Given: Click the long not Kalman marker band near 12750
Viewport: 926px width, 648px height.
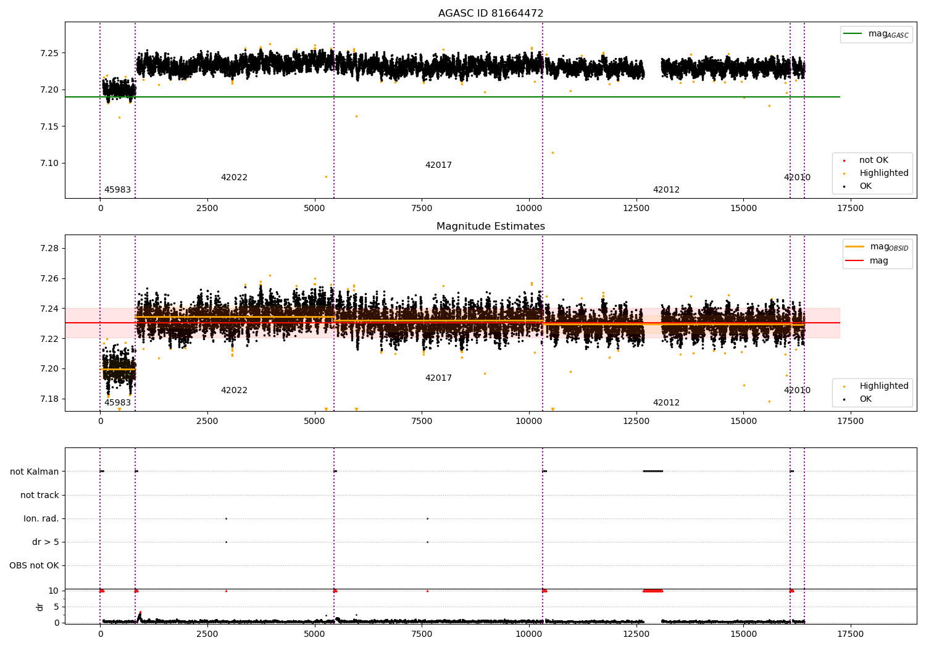Looking at the screenshot, I should [653, 471].
